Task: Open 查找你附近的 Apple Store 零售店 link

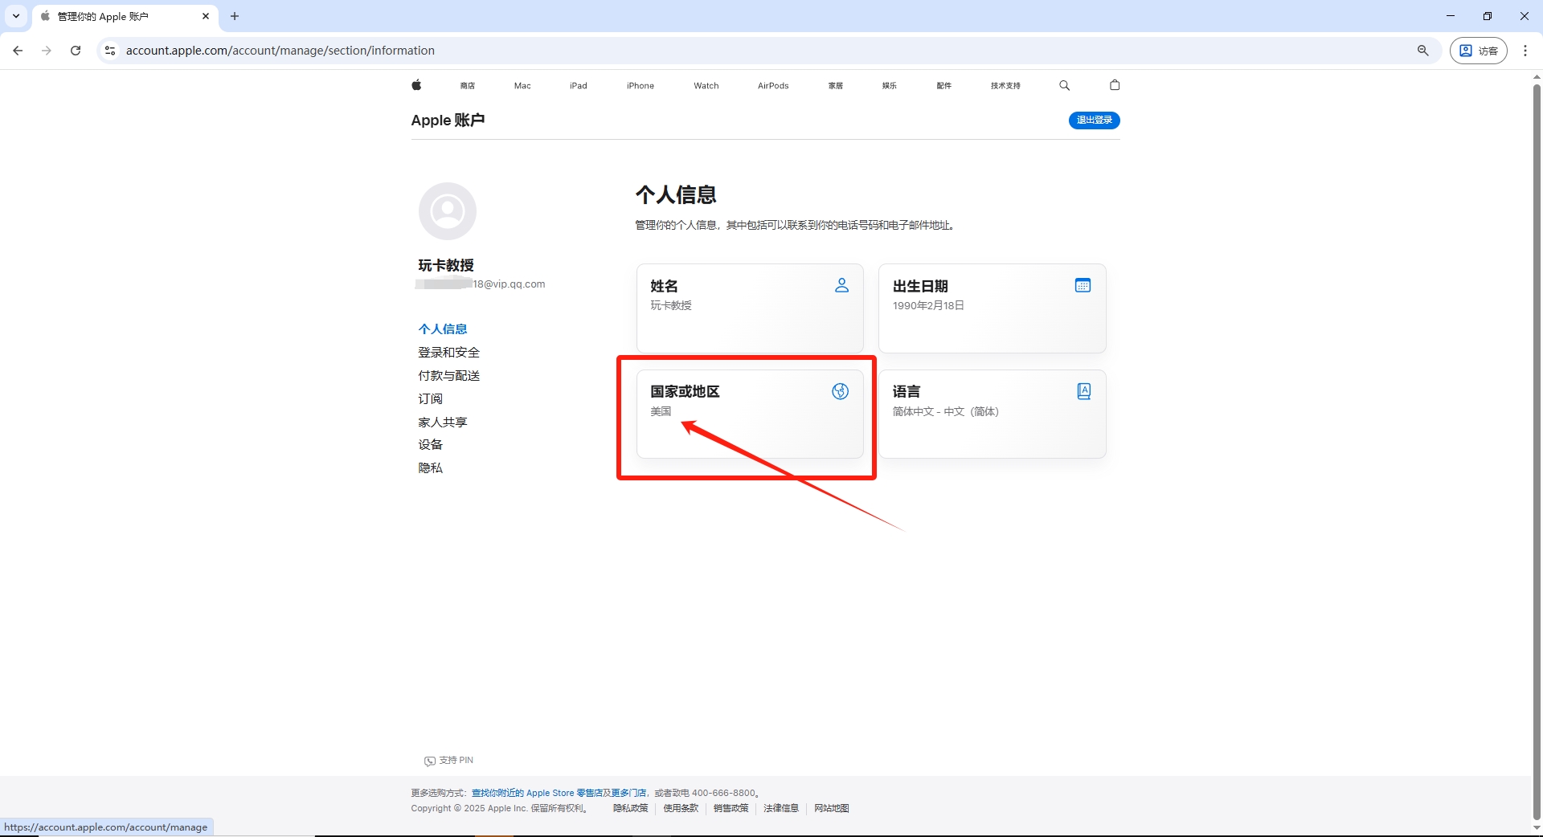Action: coord(537,793)
